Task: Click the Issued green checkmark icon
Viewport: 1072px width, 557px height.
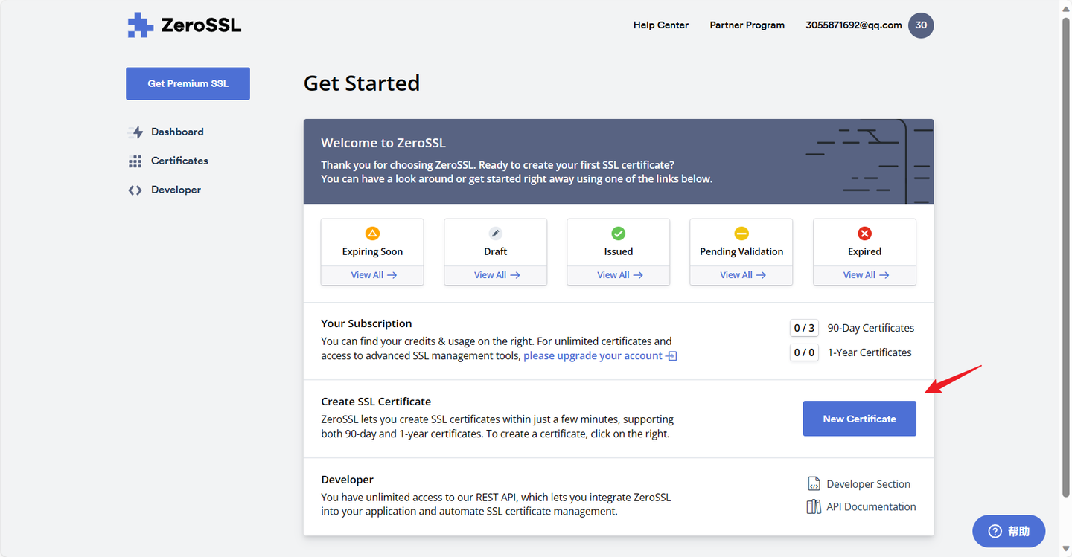Action: [619, 234]
